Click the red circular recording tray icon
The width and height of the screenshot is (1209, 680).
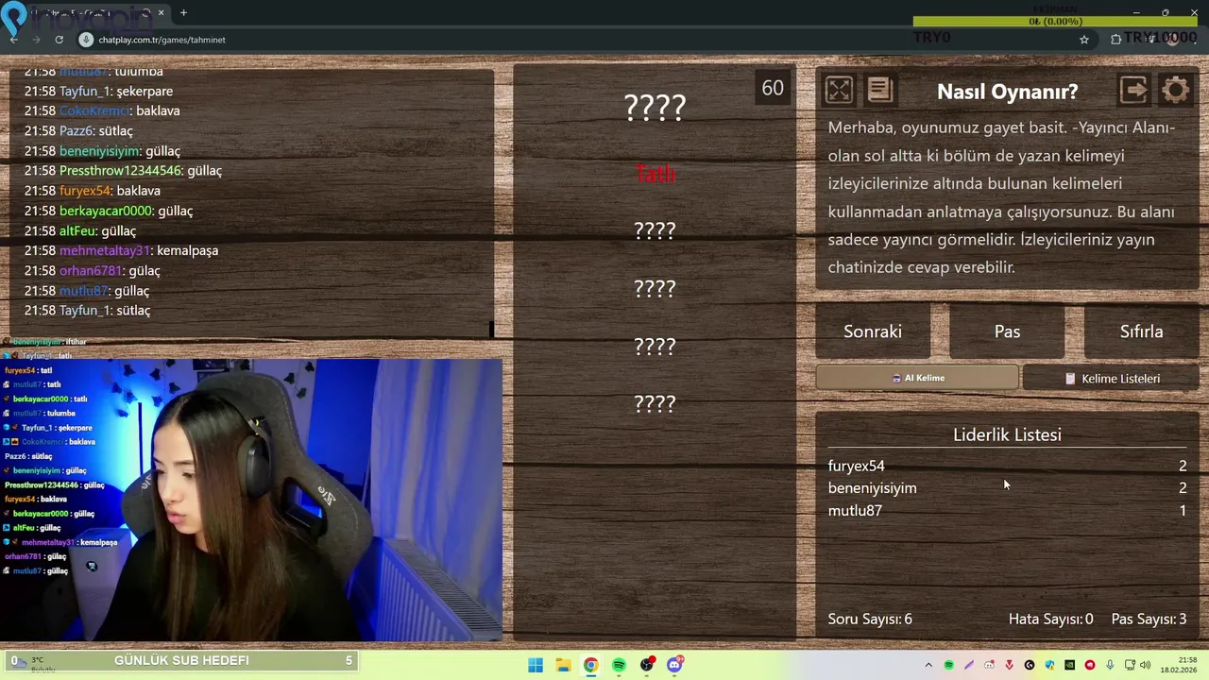click(x=1090, y=665)
